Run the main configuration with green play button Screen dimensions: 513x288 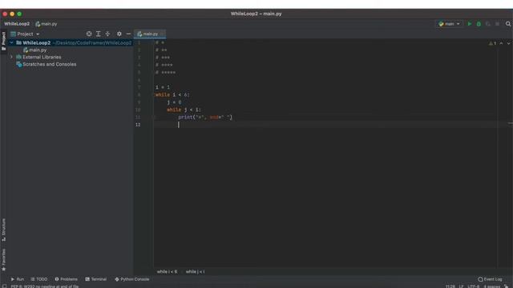pos(470,24)
